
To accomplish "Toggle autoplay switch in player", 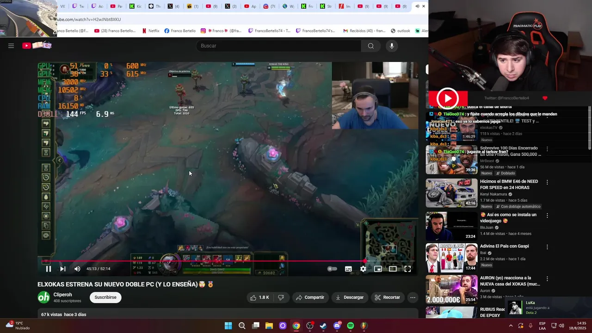I will point(332,269).
